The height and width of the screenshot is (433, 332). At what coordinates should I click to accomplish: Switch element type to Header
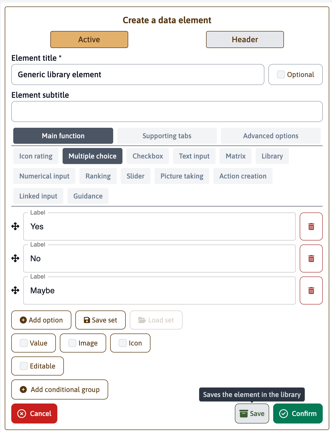click(x=245, y=39)
